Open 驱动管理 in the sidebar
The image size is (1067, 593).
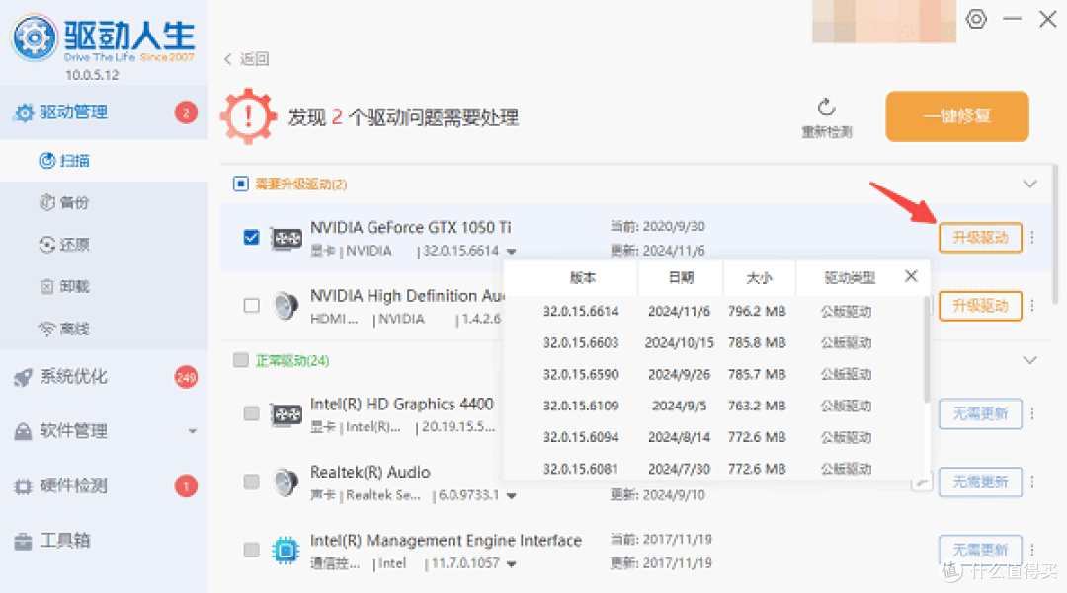pos(104,112)
